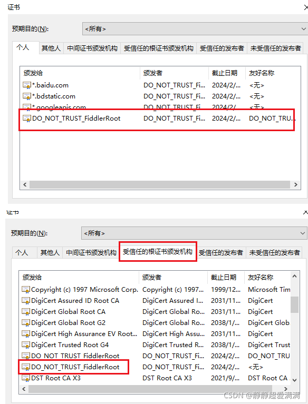Select the *.bdstatic.com certificate name
Screen dimensions: 308x404
click(54, 96)
